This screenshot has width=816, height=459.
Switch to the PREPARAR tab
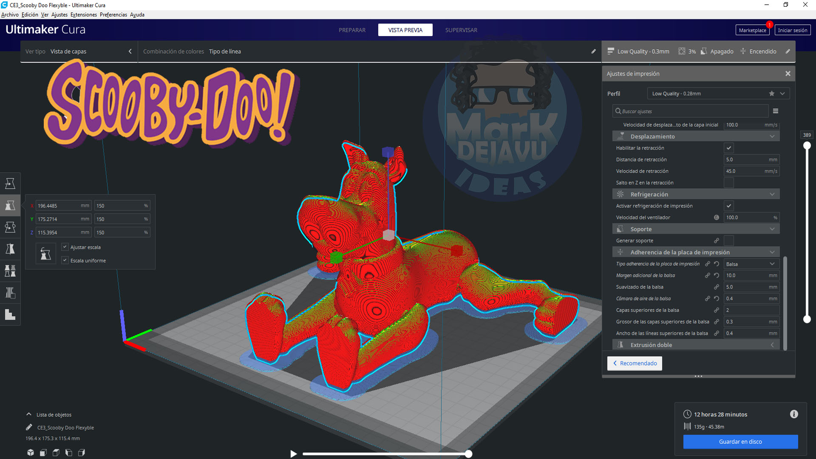(352, 30)
